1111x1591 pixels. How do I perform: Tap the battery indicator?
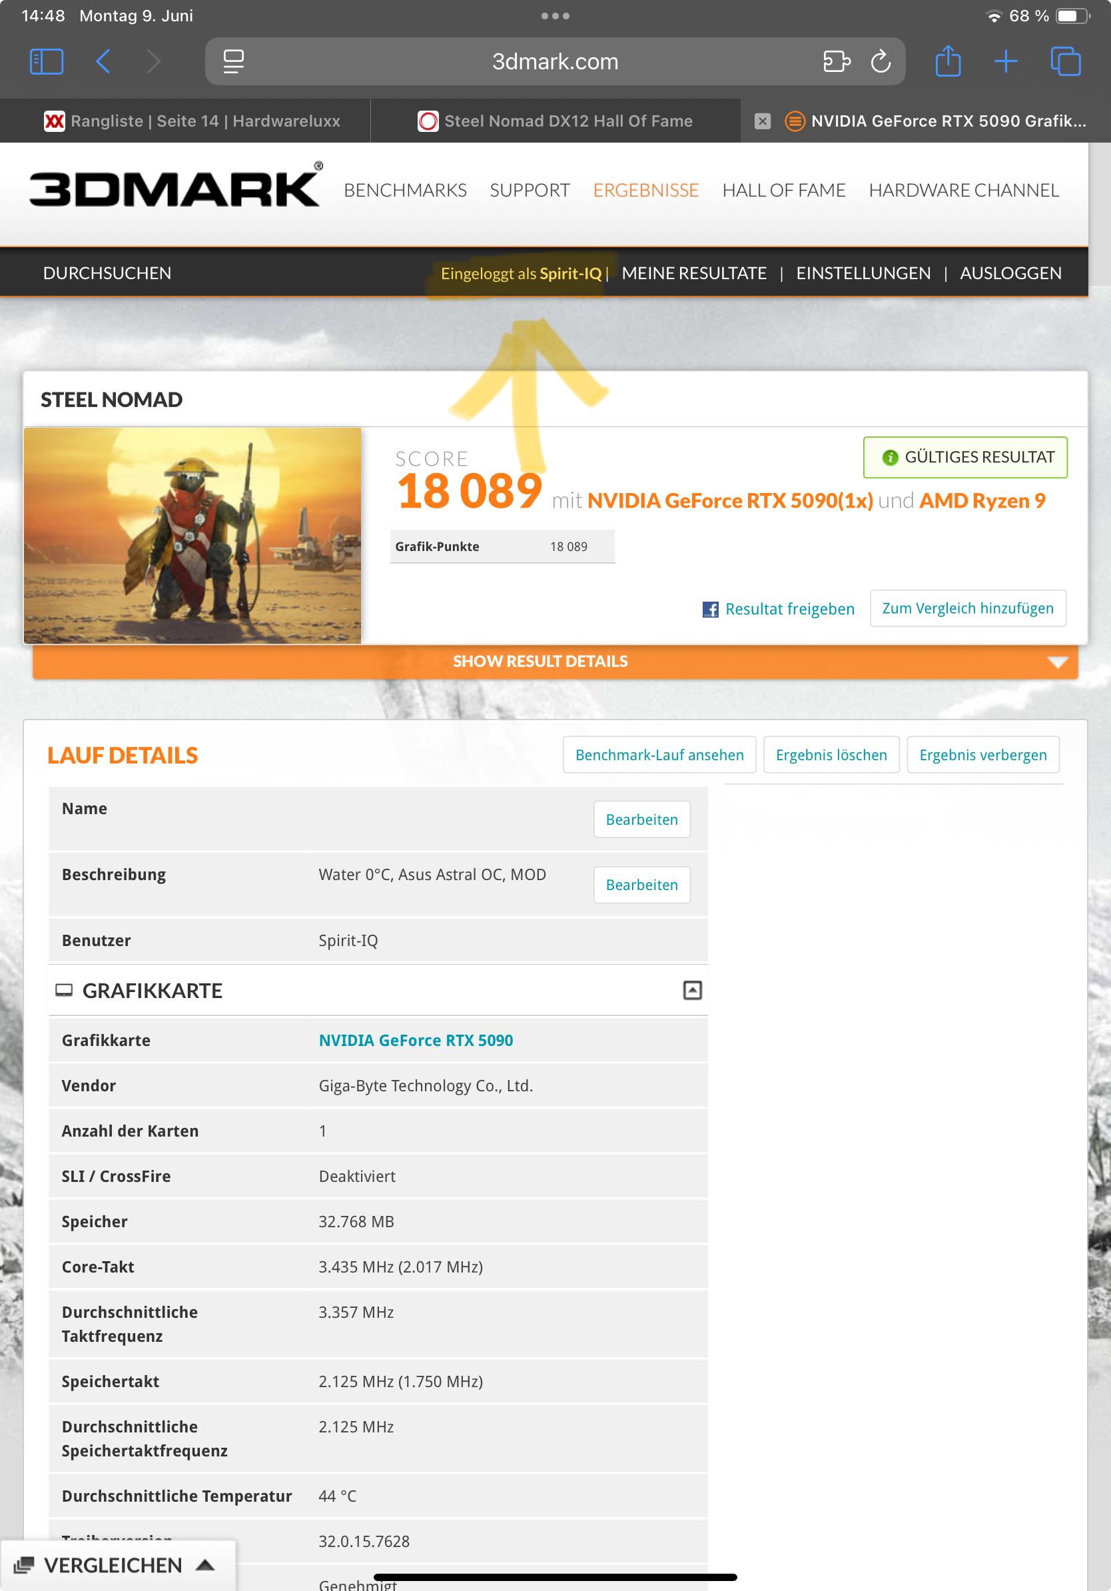pyautogui.click(x=1073, y=15)
